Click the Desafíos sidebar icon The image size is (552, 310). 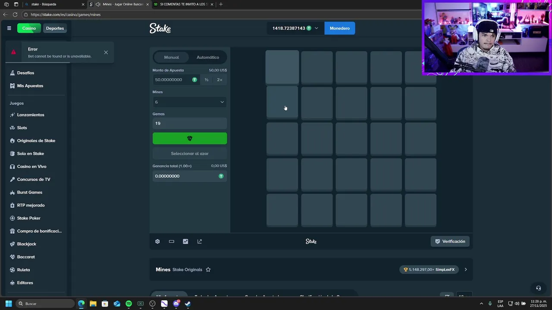[13, 73]
